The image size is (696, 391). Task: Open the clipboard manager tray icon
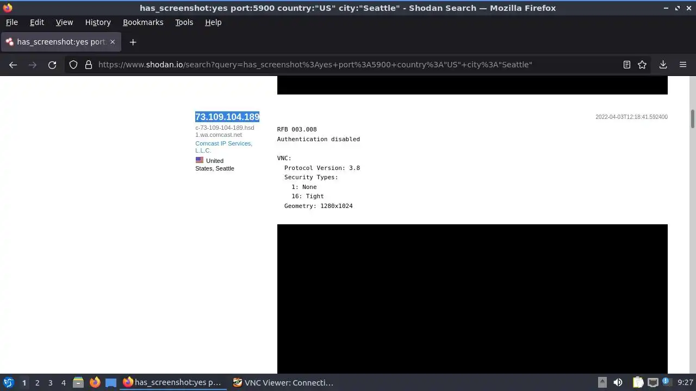tap(638, 382)
